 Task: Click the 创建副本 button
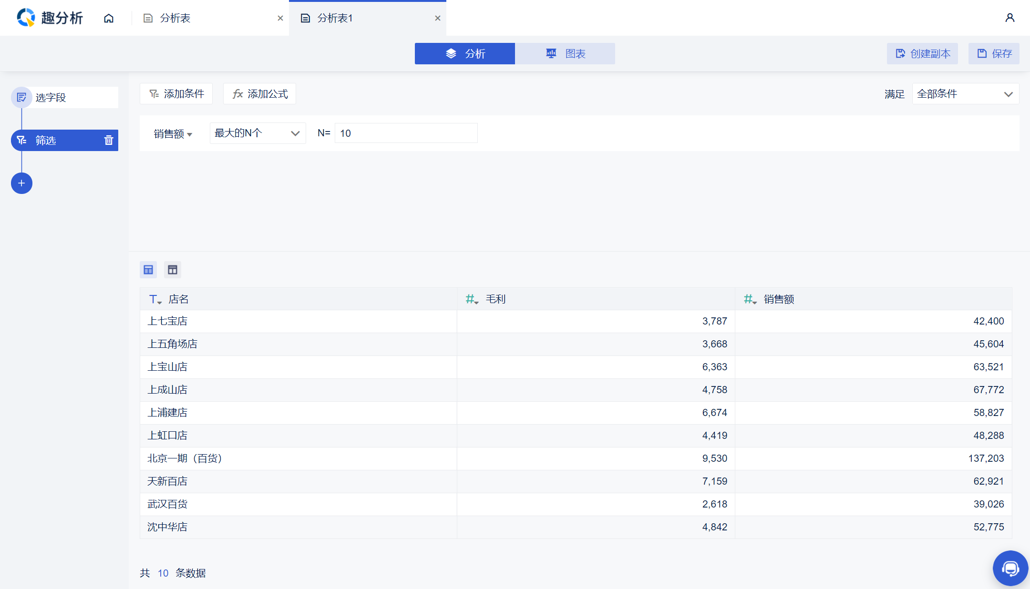point(922,53)
